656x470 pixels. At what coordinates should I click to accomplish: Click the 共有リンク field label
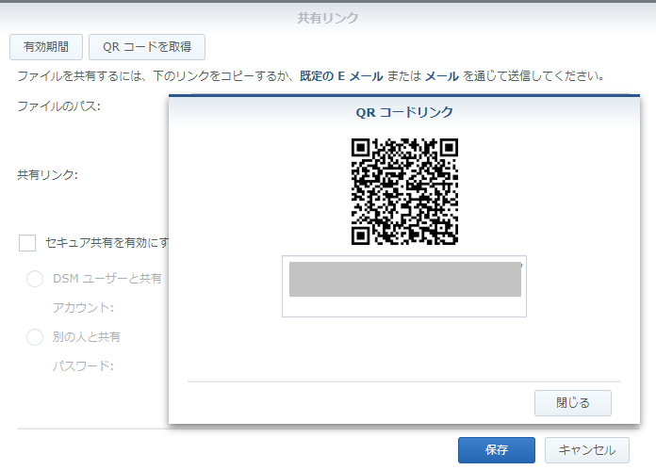(x=47, y=174)
